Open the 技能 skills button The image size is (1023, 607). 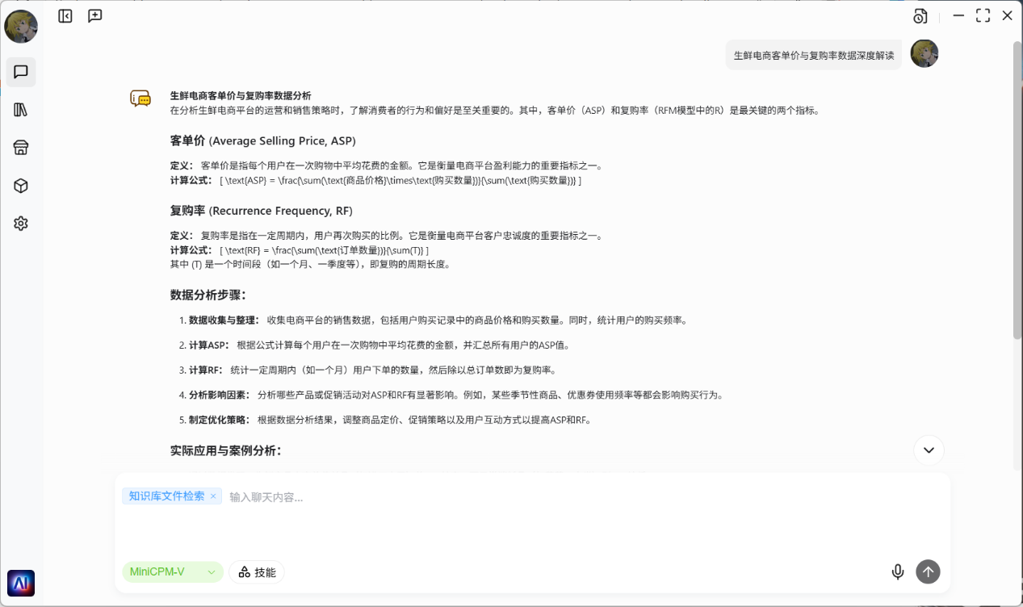[x=257, y=572]
